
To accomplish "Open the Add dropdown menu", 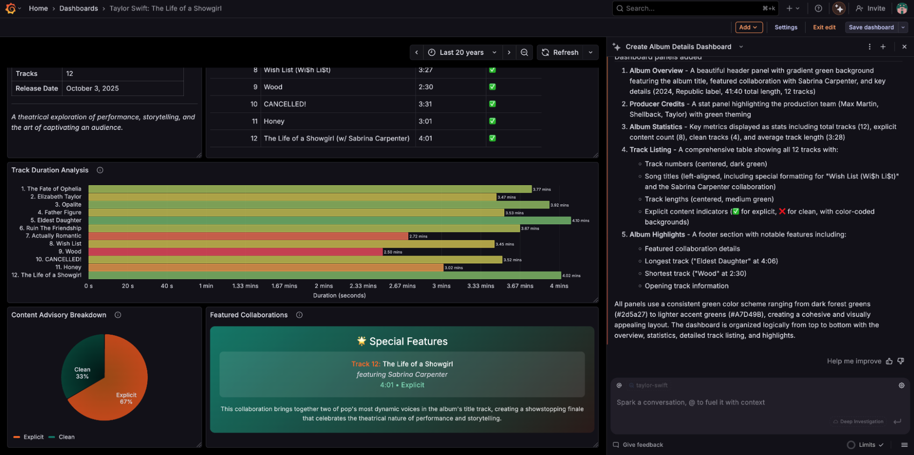I will (x=748, y=27).
